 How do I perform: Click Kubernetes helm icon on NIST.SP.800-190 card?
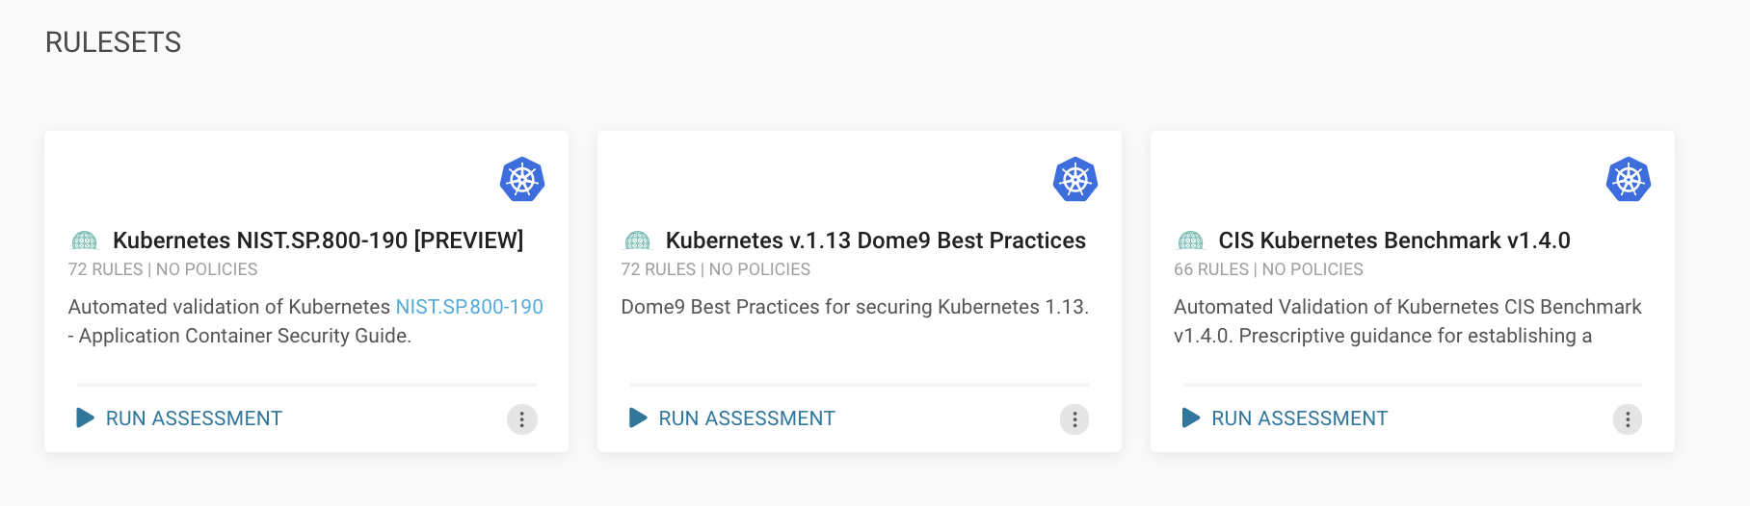(522, 179)
